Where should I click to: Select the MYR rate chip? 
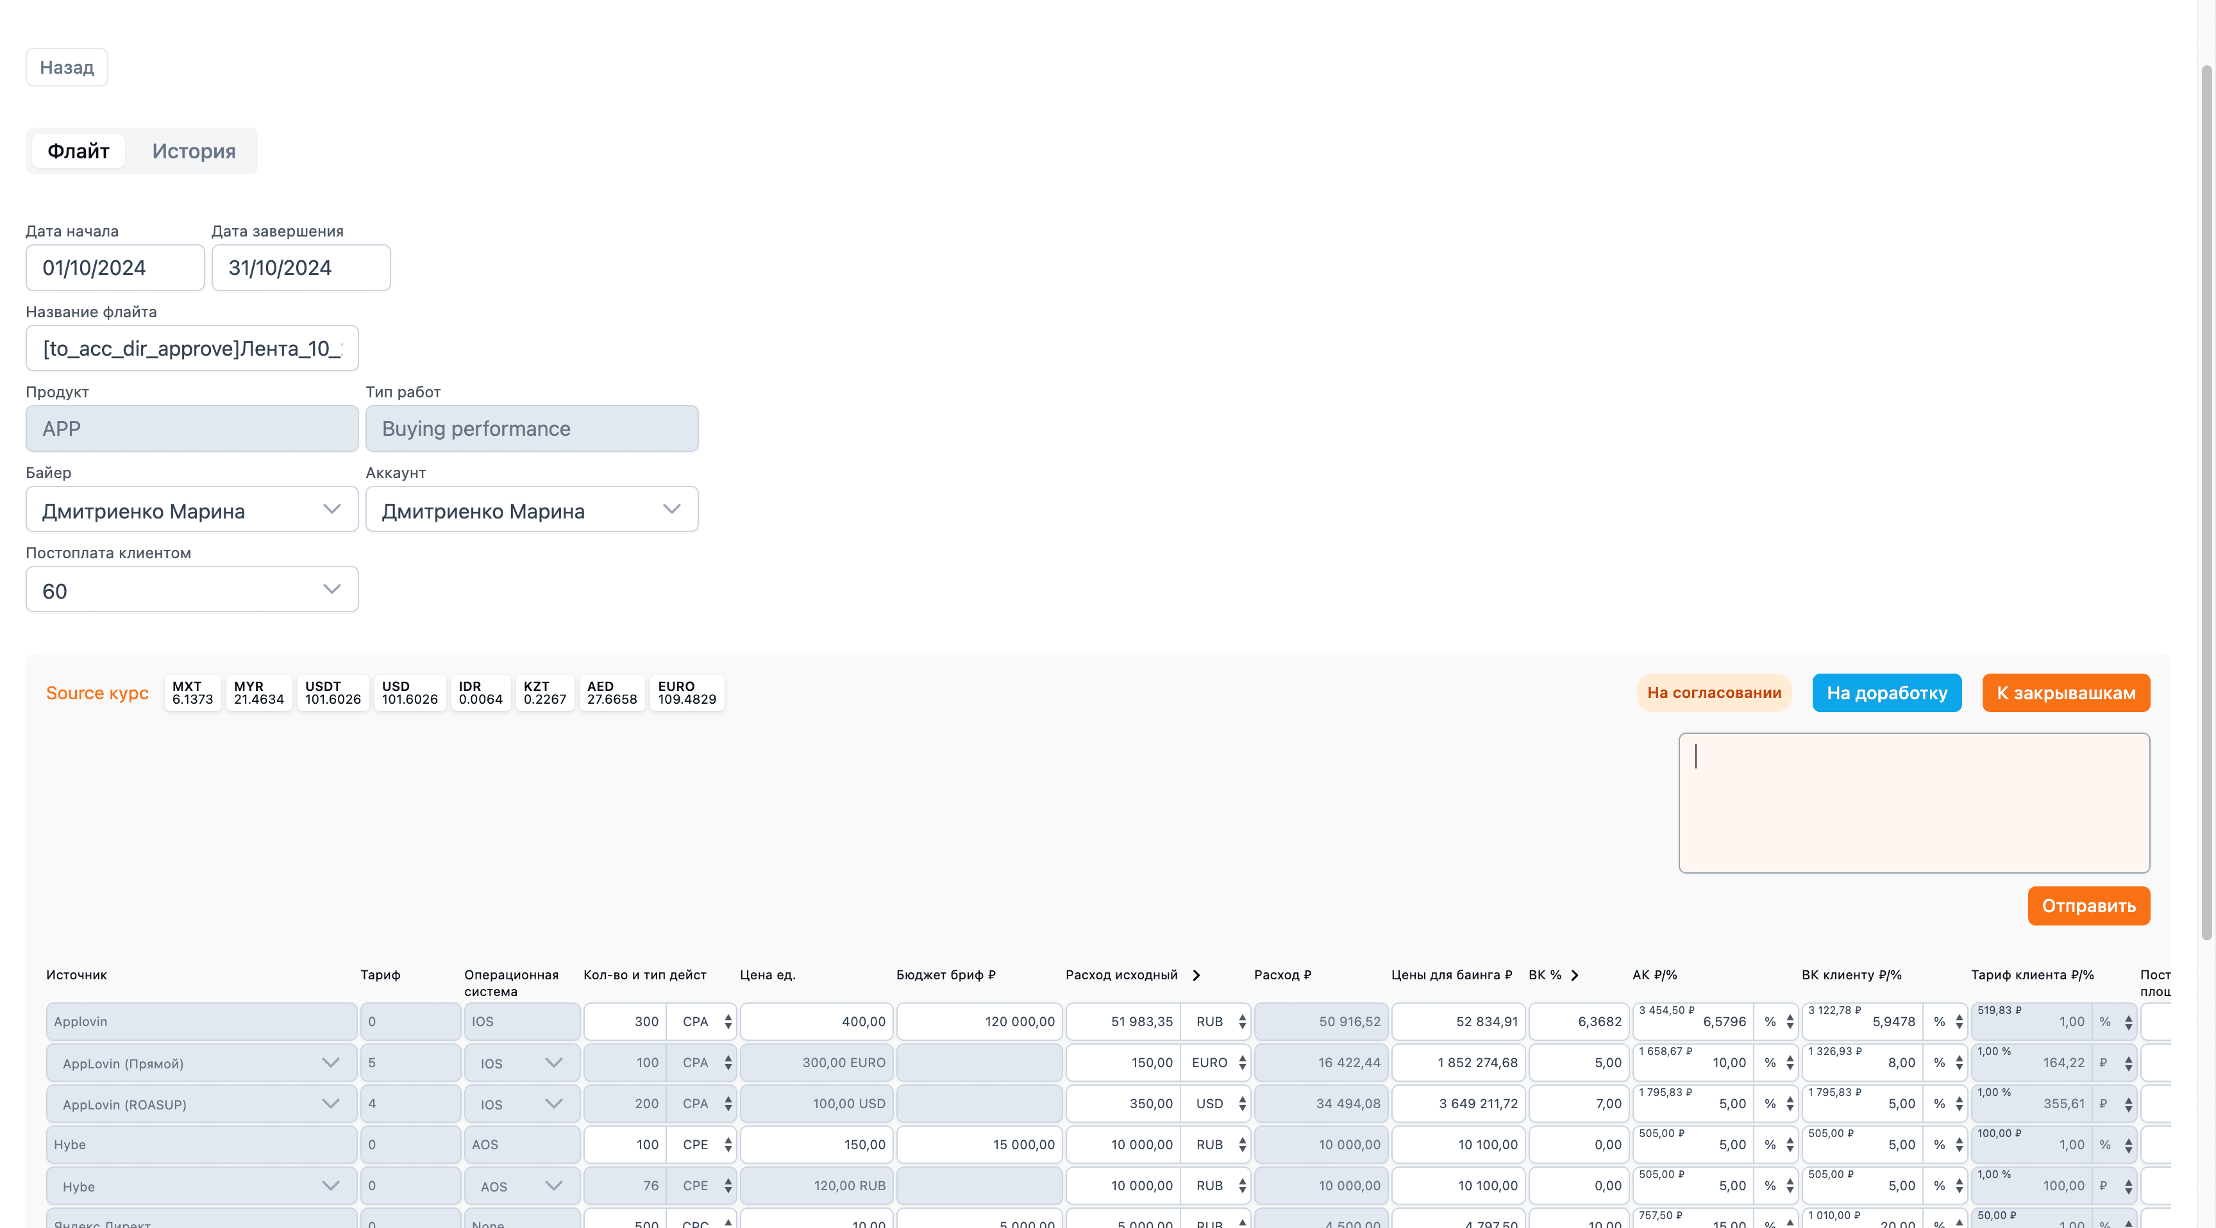[x=259, y=693]
